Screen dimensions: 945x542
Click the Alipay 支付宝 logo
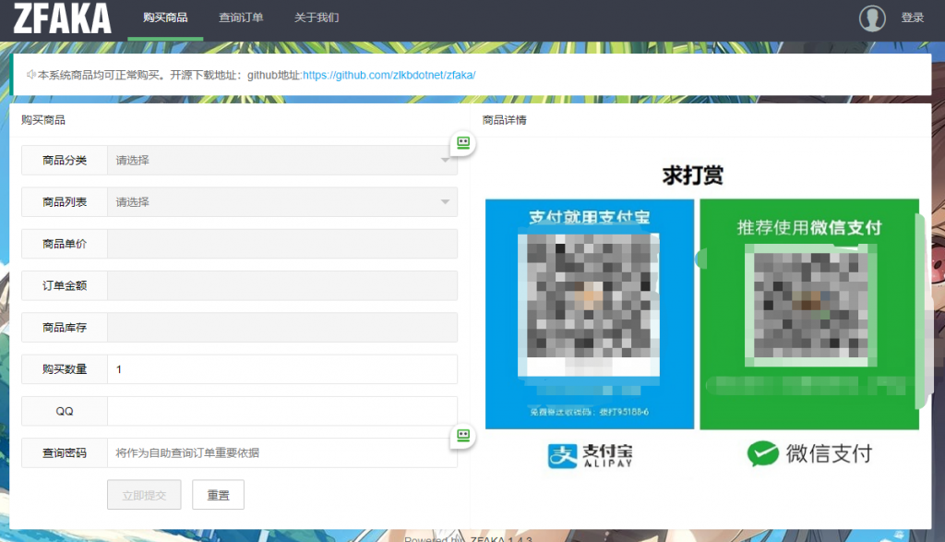tap(590, 455)
